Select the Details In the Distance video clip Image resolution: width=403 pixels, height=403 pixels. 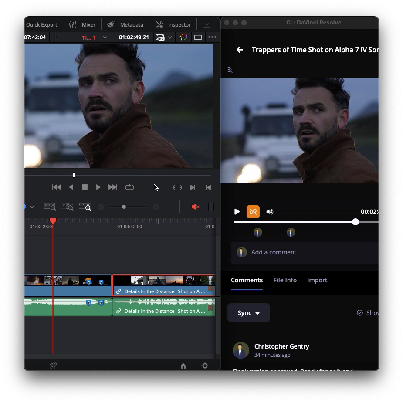tap(164, 285)
